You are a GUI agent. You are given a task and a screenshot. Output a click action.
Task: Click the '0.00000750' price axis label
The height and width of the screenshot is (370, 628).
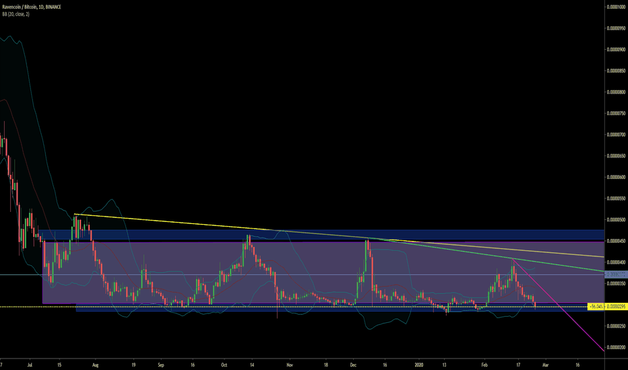[616, 113]
